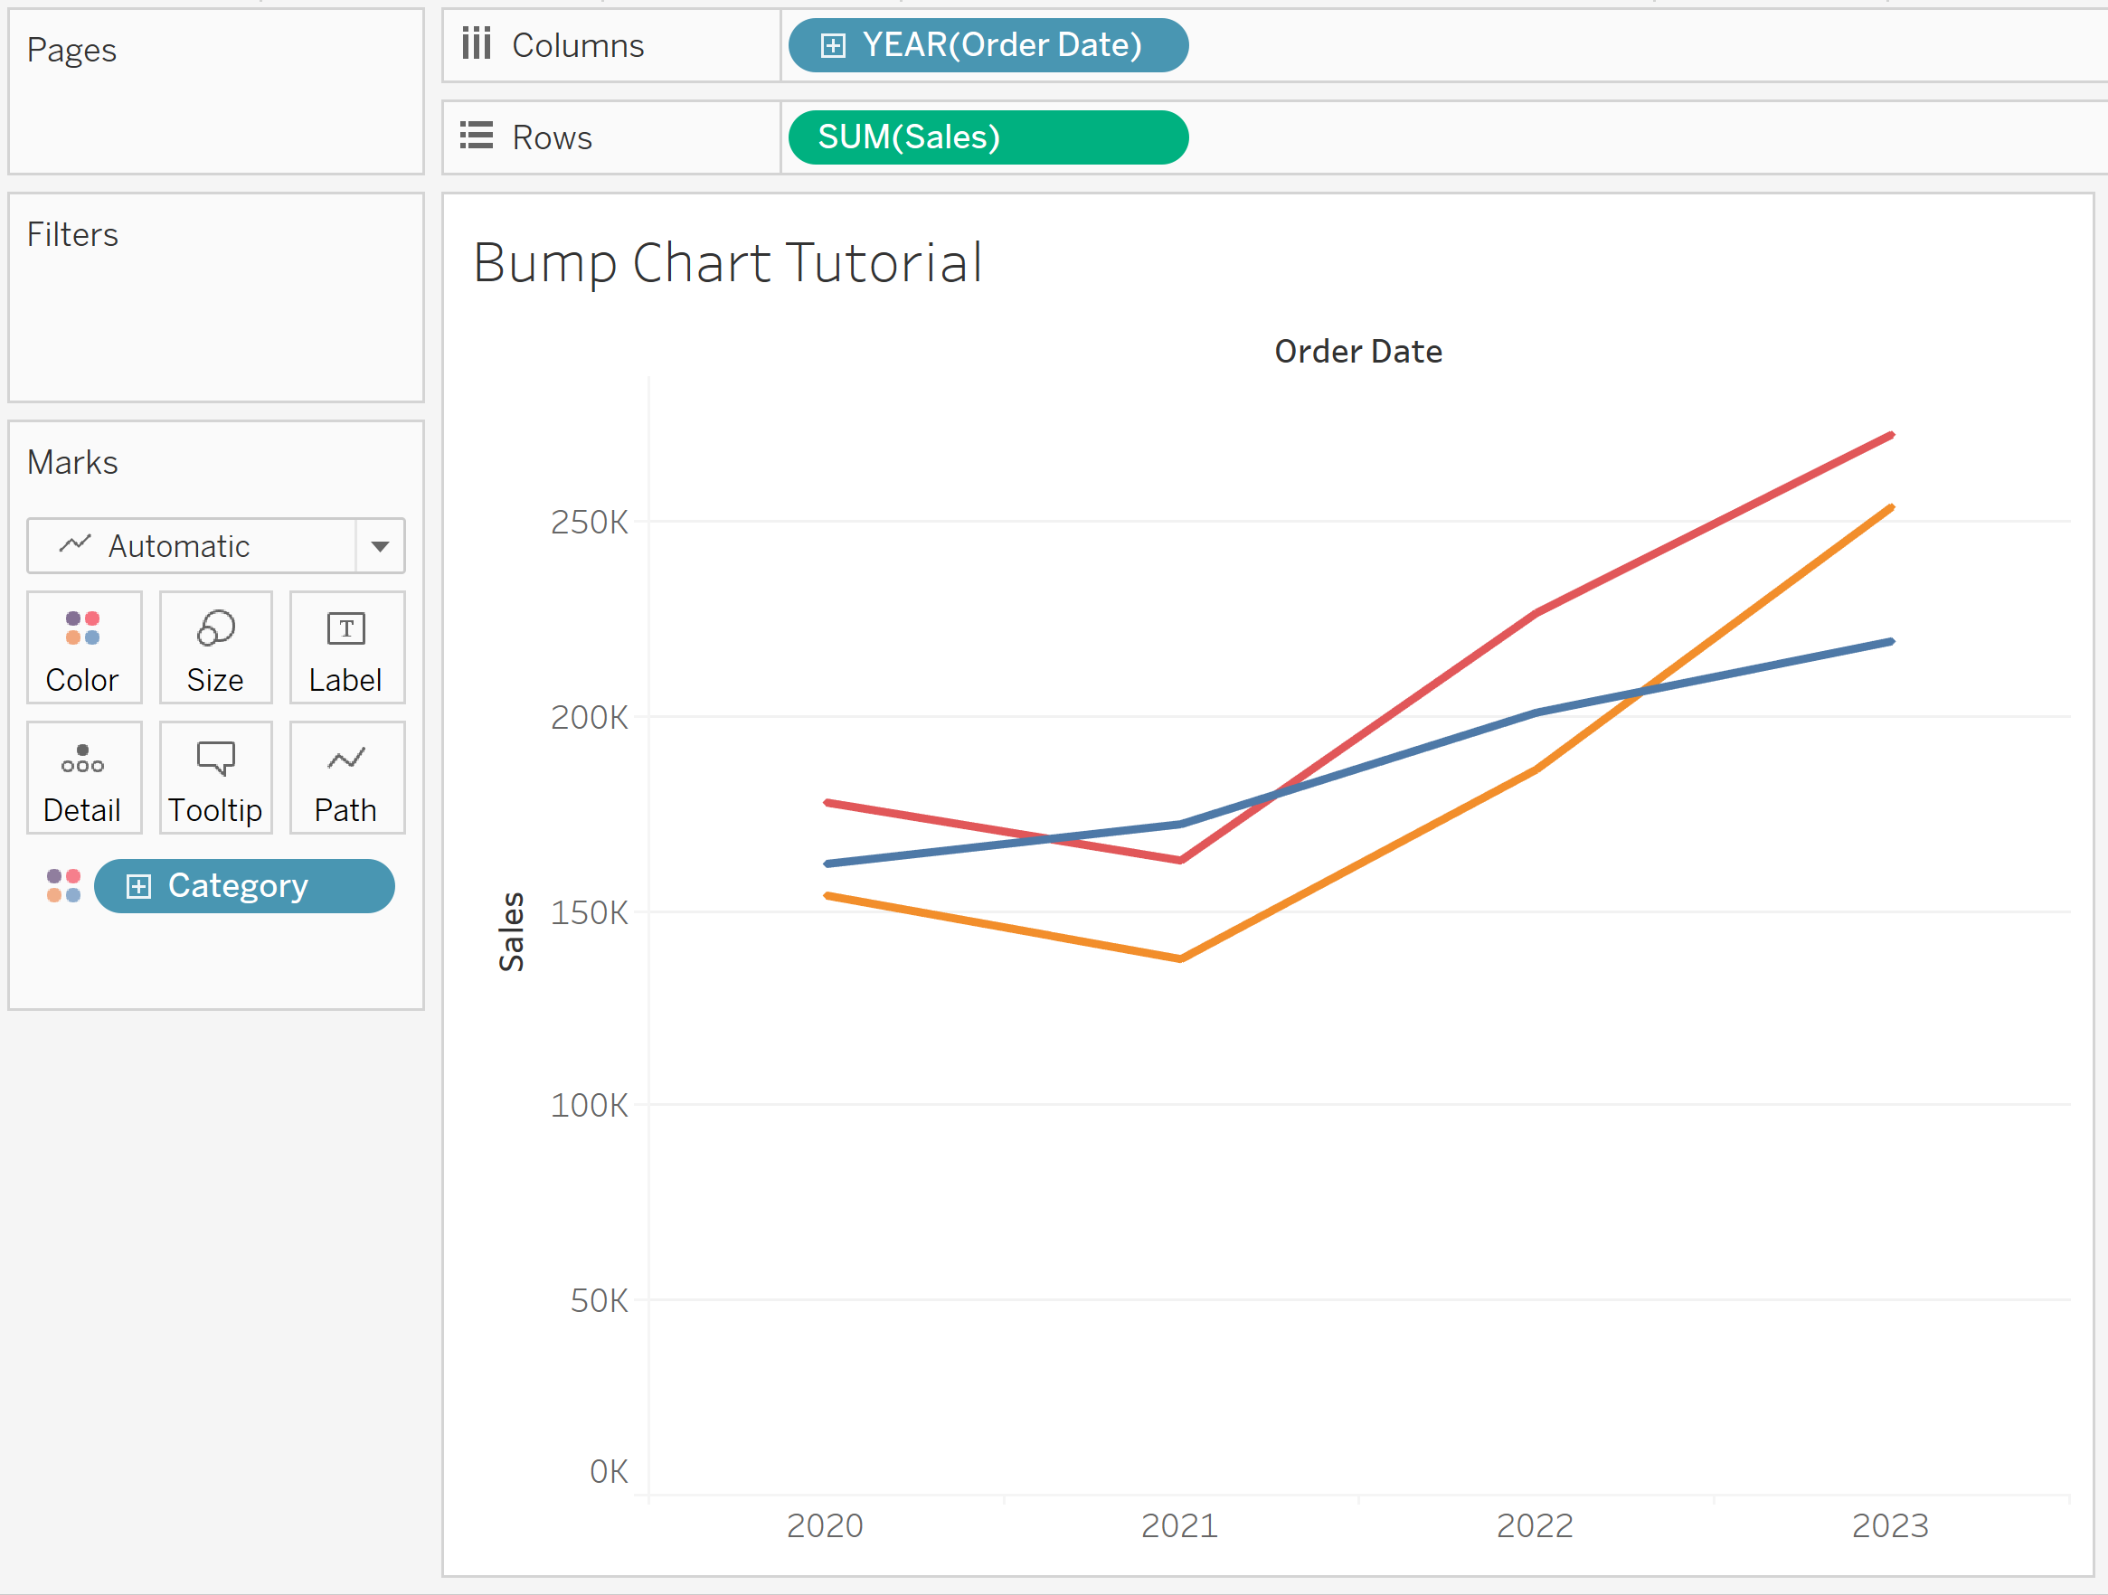Viewport: 2108px width, 1595px height.
Task: Click the Order Date column header
Action: (x=1358, y=352)
